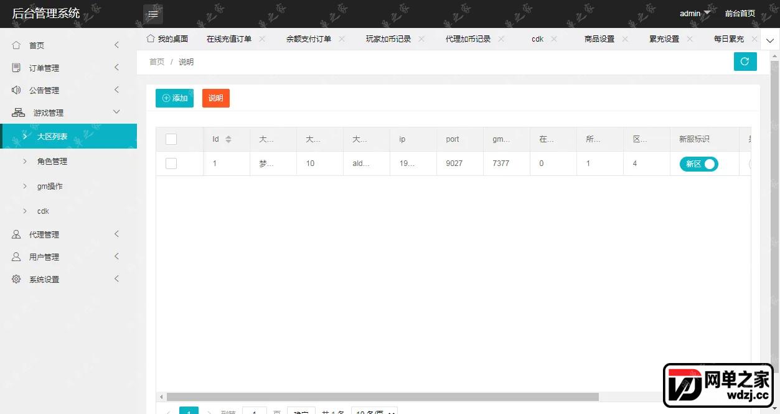Image resolution: width=780 pixels, height=414 pixels.
Task: Close the 商品设置 tab
Action: click(625, 39)
